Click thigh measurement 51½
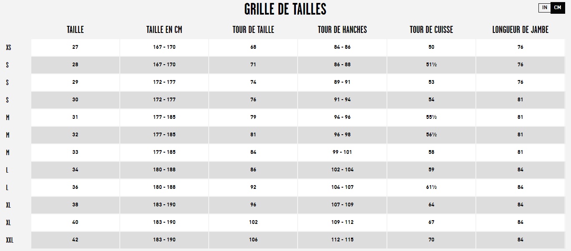Screen dimensions: 571x251 point(431,65)
